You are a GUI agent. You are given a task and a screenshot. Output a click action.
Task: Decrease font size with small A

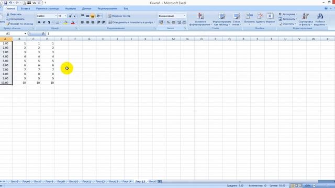tap(75, 16)
